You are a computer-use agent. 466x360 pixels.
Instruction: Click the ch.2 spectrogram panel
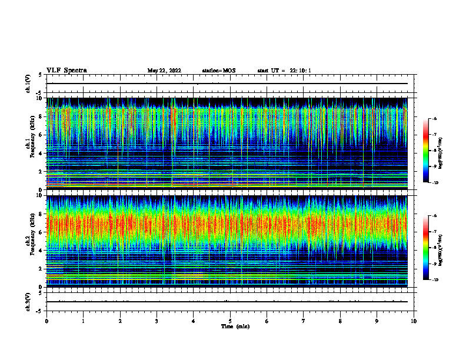[x=227, y=241]
